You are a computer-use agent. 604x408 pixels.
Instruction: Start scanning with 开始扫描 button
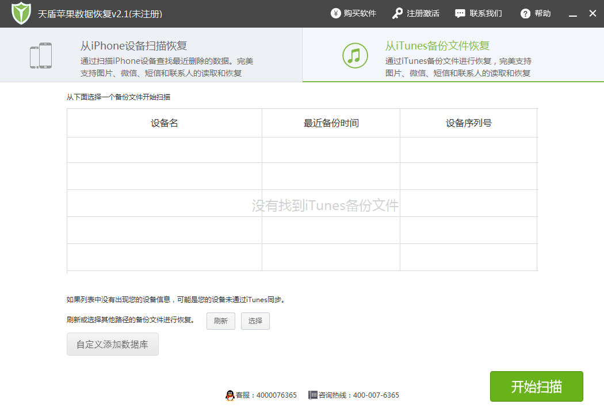pos(537,387)
